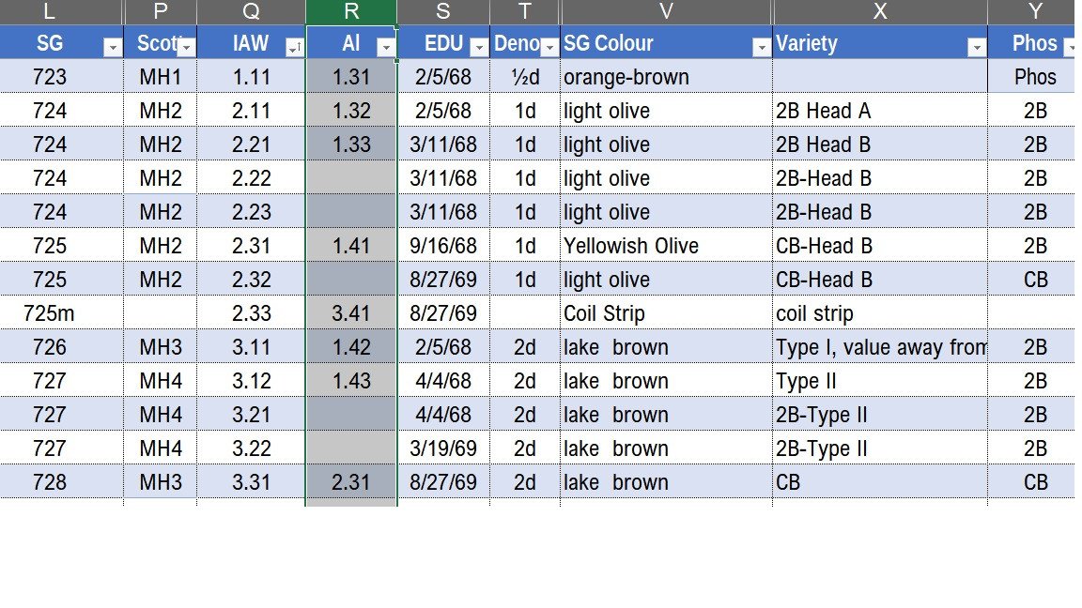Click the Phos filter arrow button
This screenshot has height=608, width=1082.
pos(1069,47)
